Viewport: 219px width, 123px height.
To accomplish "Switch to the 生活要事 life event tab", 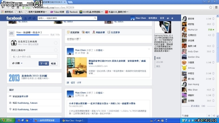I will coord(114,32).
